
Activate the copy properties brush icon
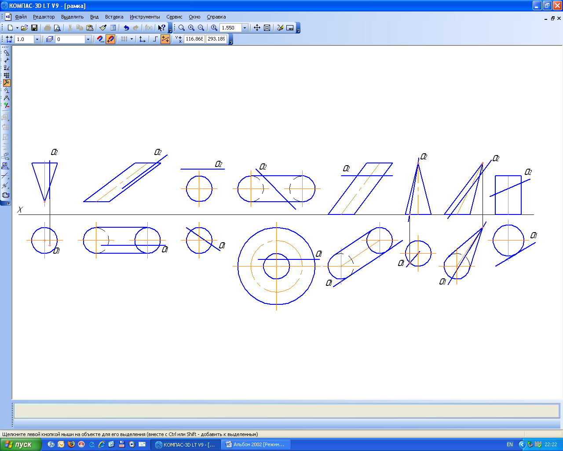[103, 28]
